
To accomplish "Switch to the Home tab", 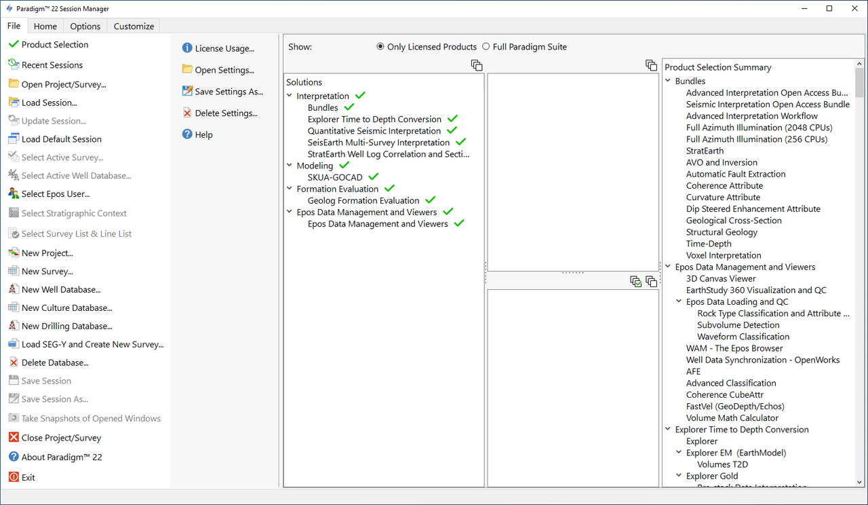I will 45,26.
